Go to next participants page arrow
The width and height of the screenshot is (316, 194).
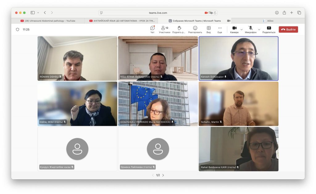pos(163,175)
